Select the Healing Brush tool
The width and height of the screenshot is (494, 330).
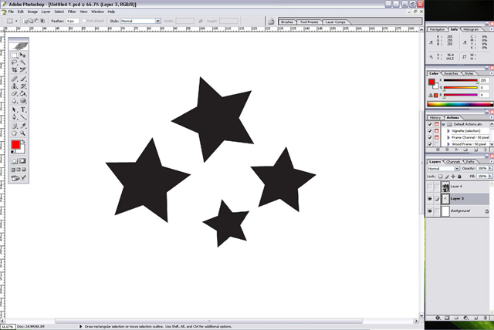(14, 79)
